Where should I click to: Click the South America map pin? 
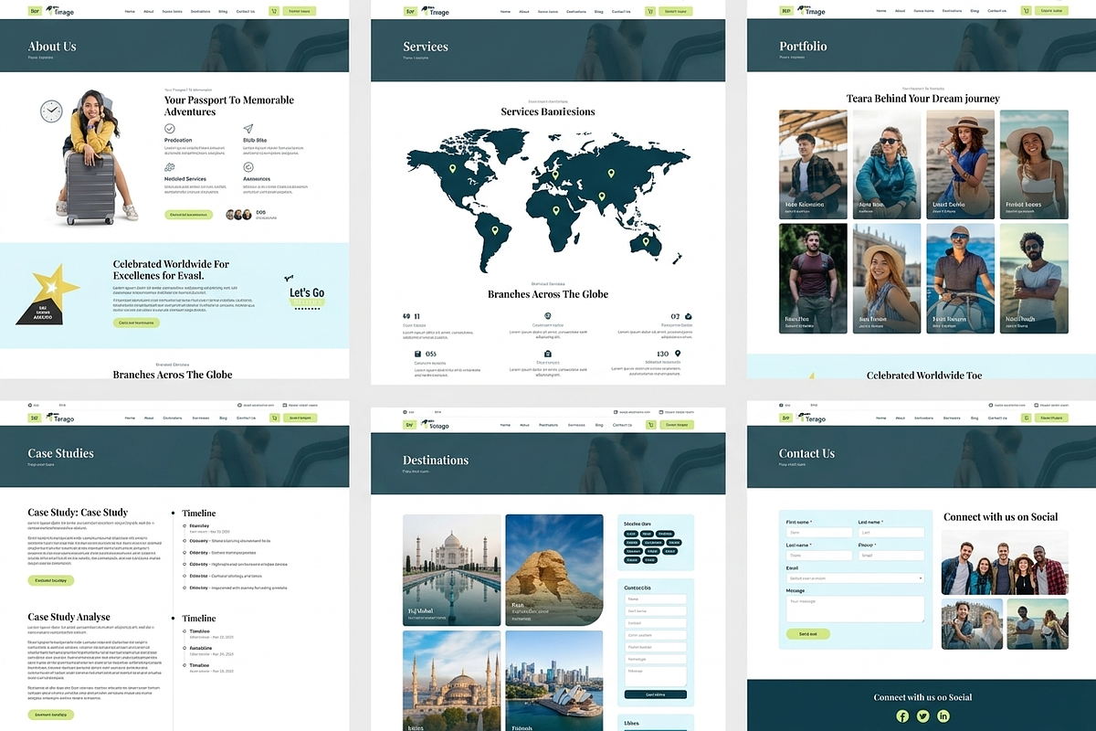(x=495, y=230)
